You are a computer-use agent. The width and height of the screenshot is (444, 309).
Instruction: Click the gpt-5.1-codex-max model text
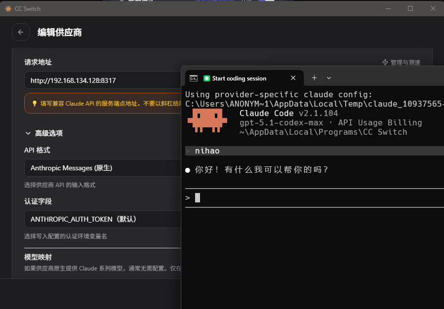tap(281, 122)
